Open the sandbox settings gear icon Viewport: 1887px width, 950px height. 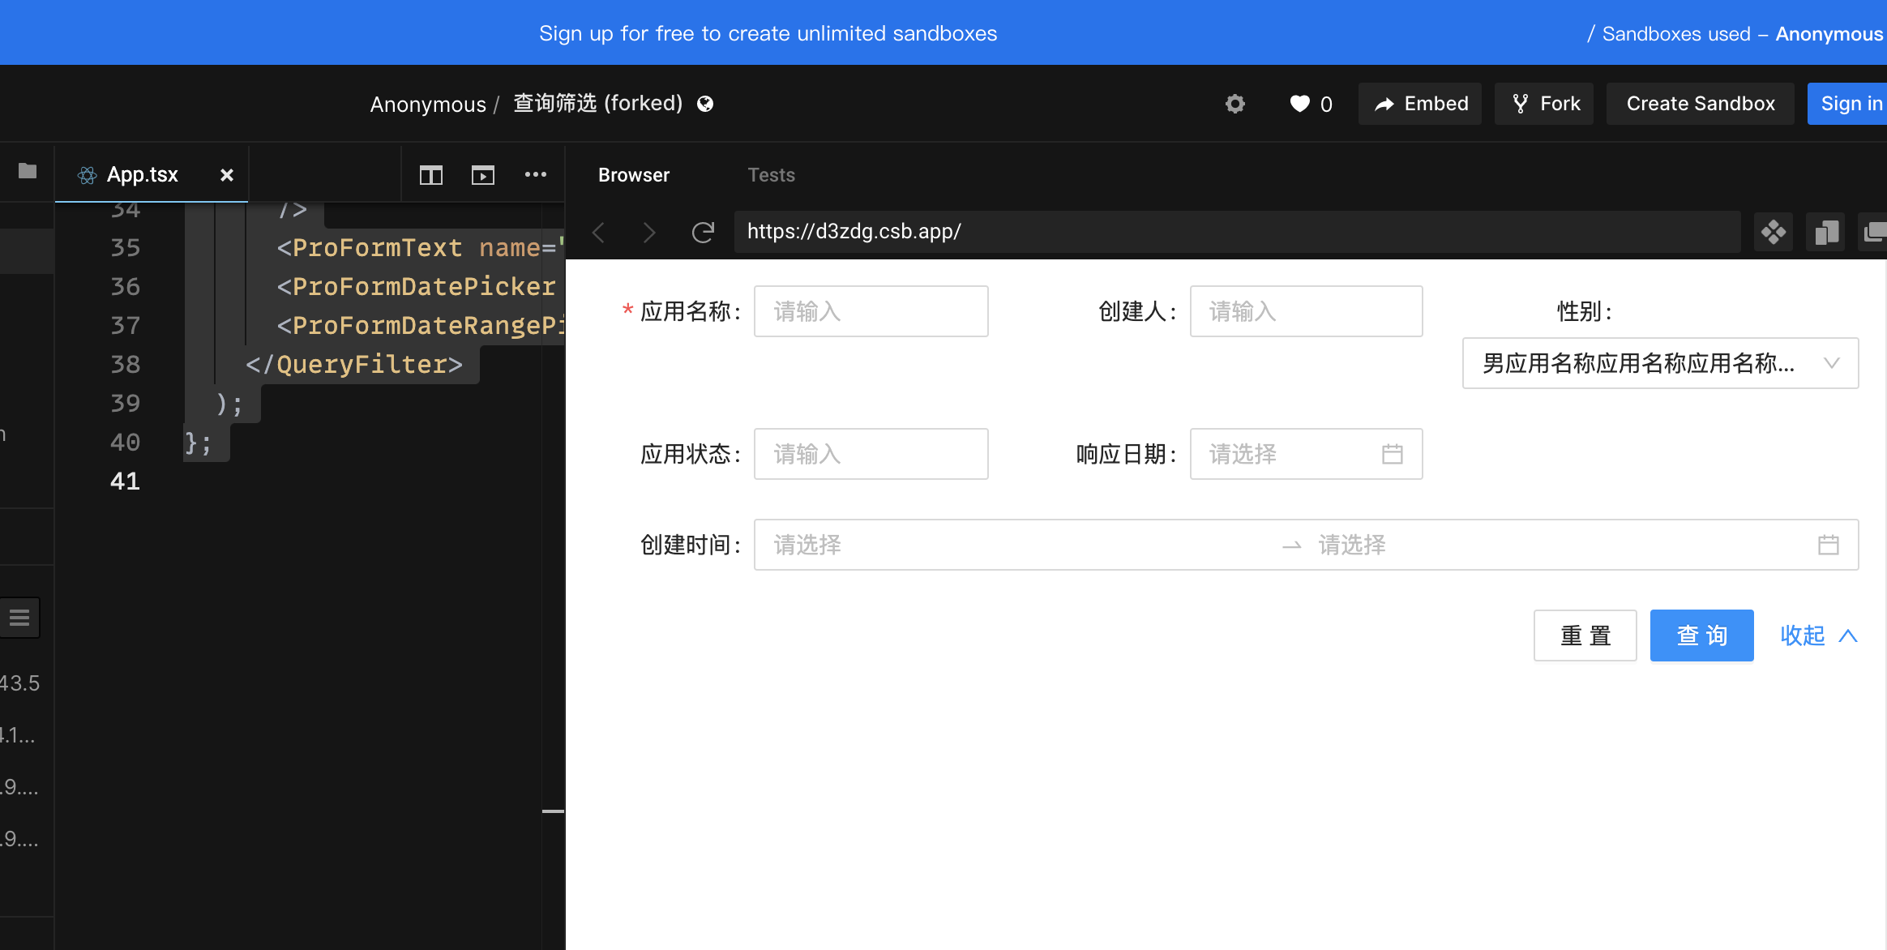pyautogui.click(x=1234, y=104)
